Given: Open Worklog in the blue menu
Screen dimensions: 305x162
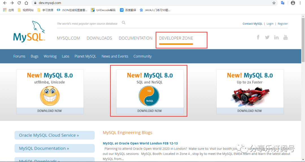Looking at the screenshot, I should click(x=50, y=56).
